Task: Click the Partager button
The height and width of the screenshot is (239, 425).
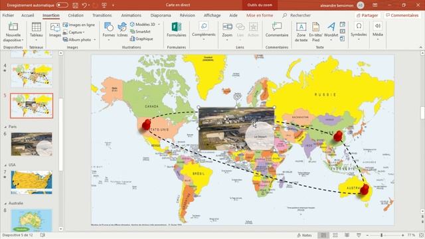Action: click(367, 15)
